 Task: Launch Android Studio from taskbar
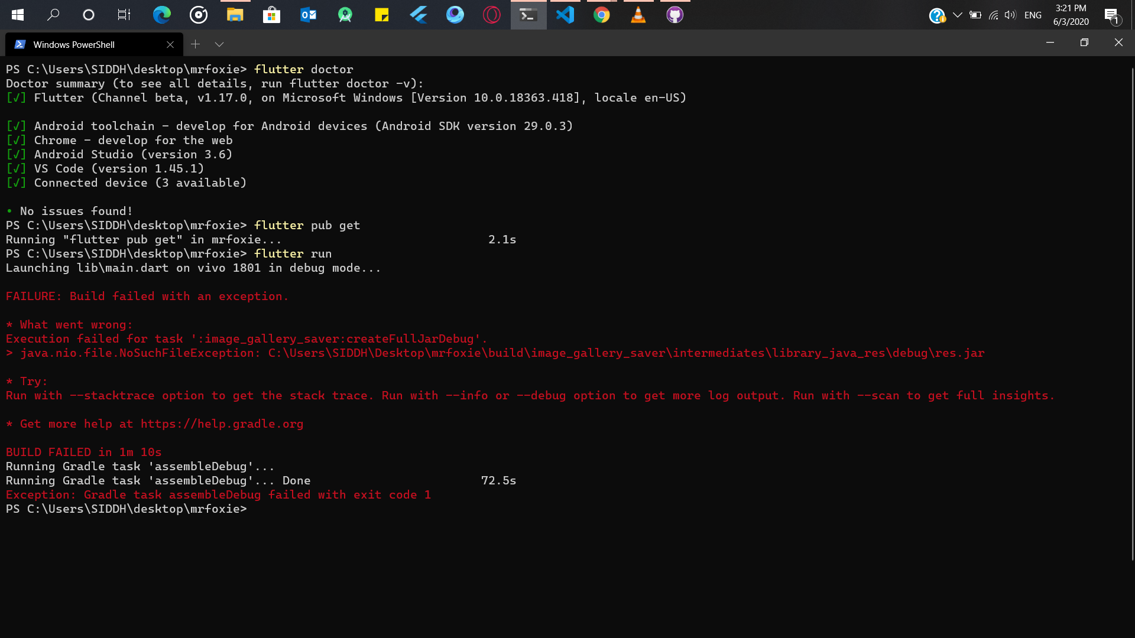pos(345,15)
